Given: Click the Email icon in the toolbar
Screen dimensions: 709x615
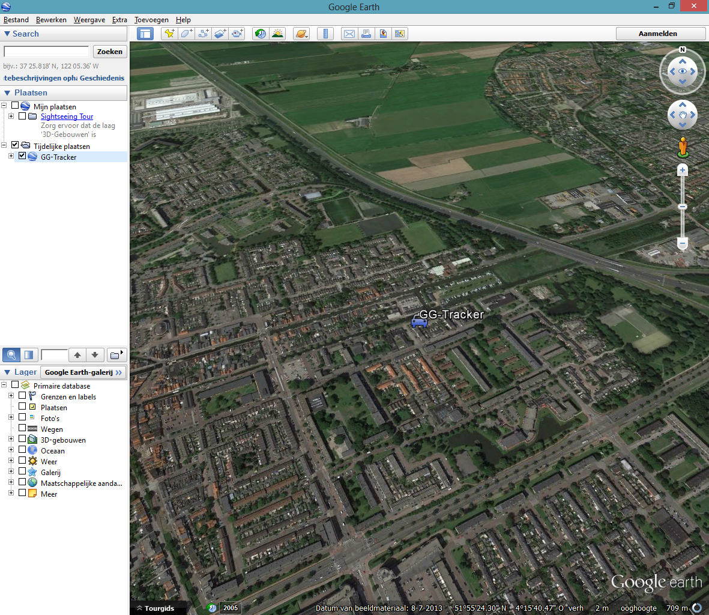Looking at the screenshot, I should 349,34.
